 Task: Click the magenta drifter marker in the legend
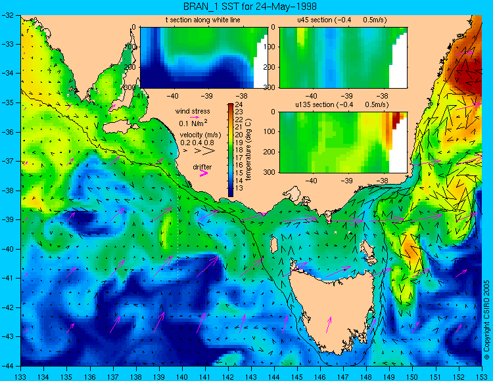[x=203, y=173]
